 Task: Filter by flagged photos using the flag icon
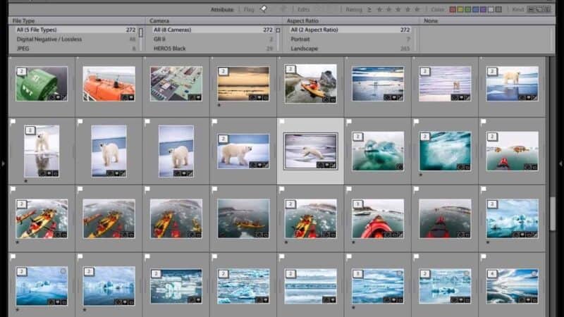coord(264,9)
